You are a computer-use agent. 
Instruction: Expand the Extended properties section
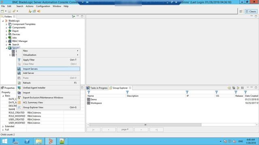[x=3, y=126]
